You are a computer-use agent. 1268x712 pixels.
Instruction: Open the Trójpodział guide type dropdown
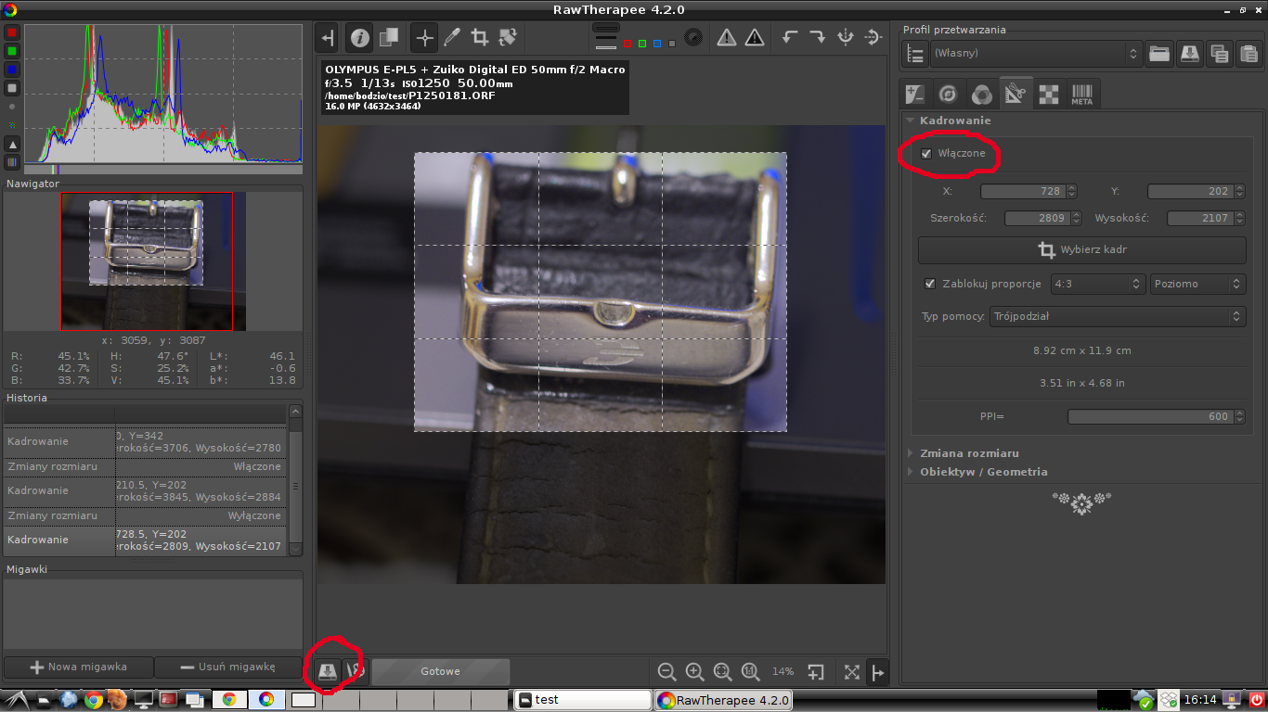click(x=1117, y=316)
